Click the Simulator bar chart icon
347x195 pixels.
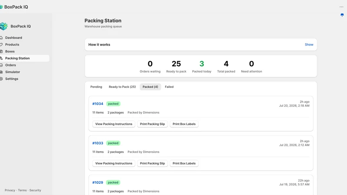[x=1, y=72]
